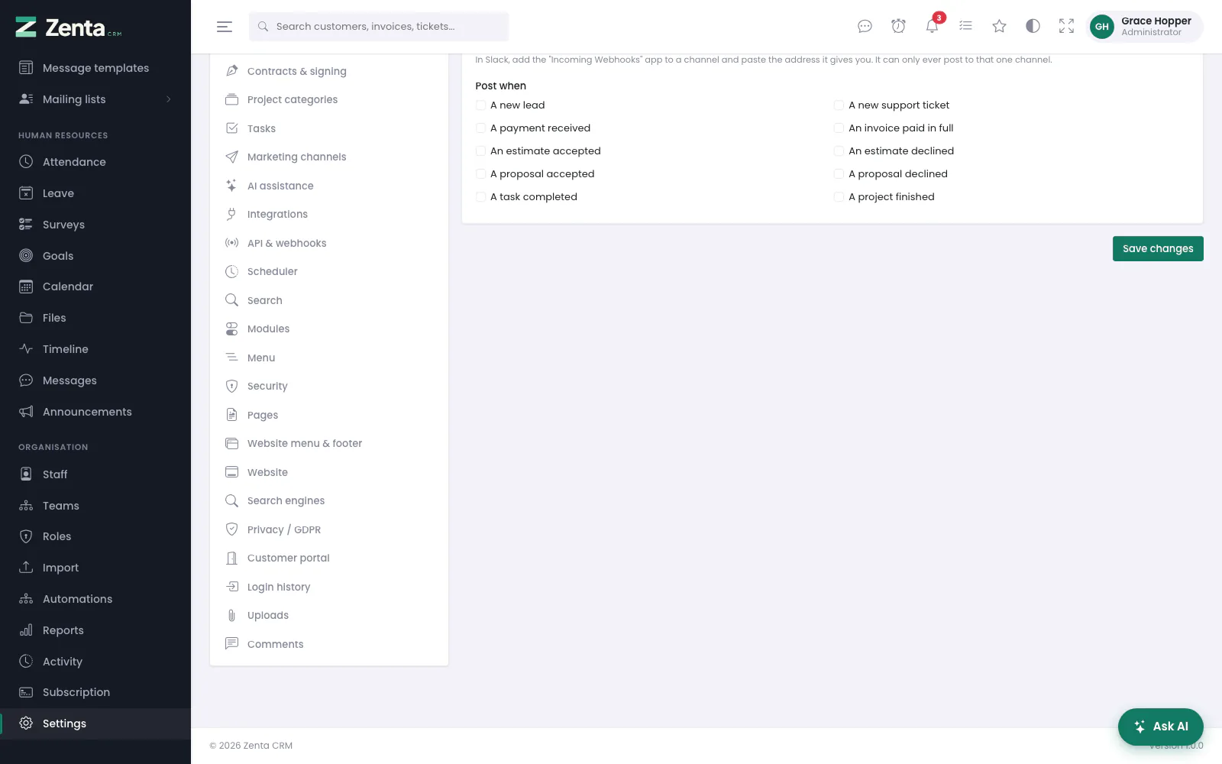Screen dimensions: 1222x764
Task: Open the Ask AI assistant button
Action: click(x=1161, y=727)
